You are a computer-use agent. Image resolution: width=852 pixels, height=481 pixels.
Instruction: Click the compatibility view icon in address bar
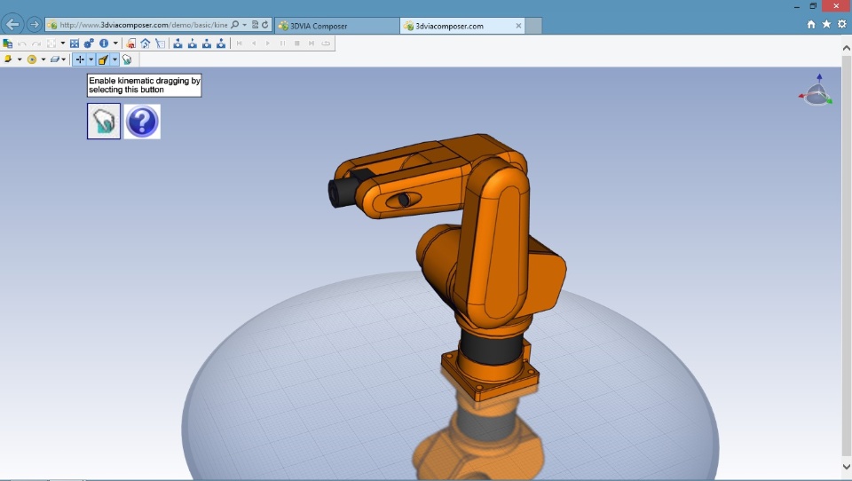[255, 25]
